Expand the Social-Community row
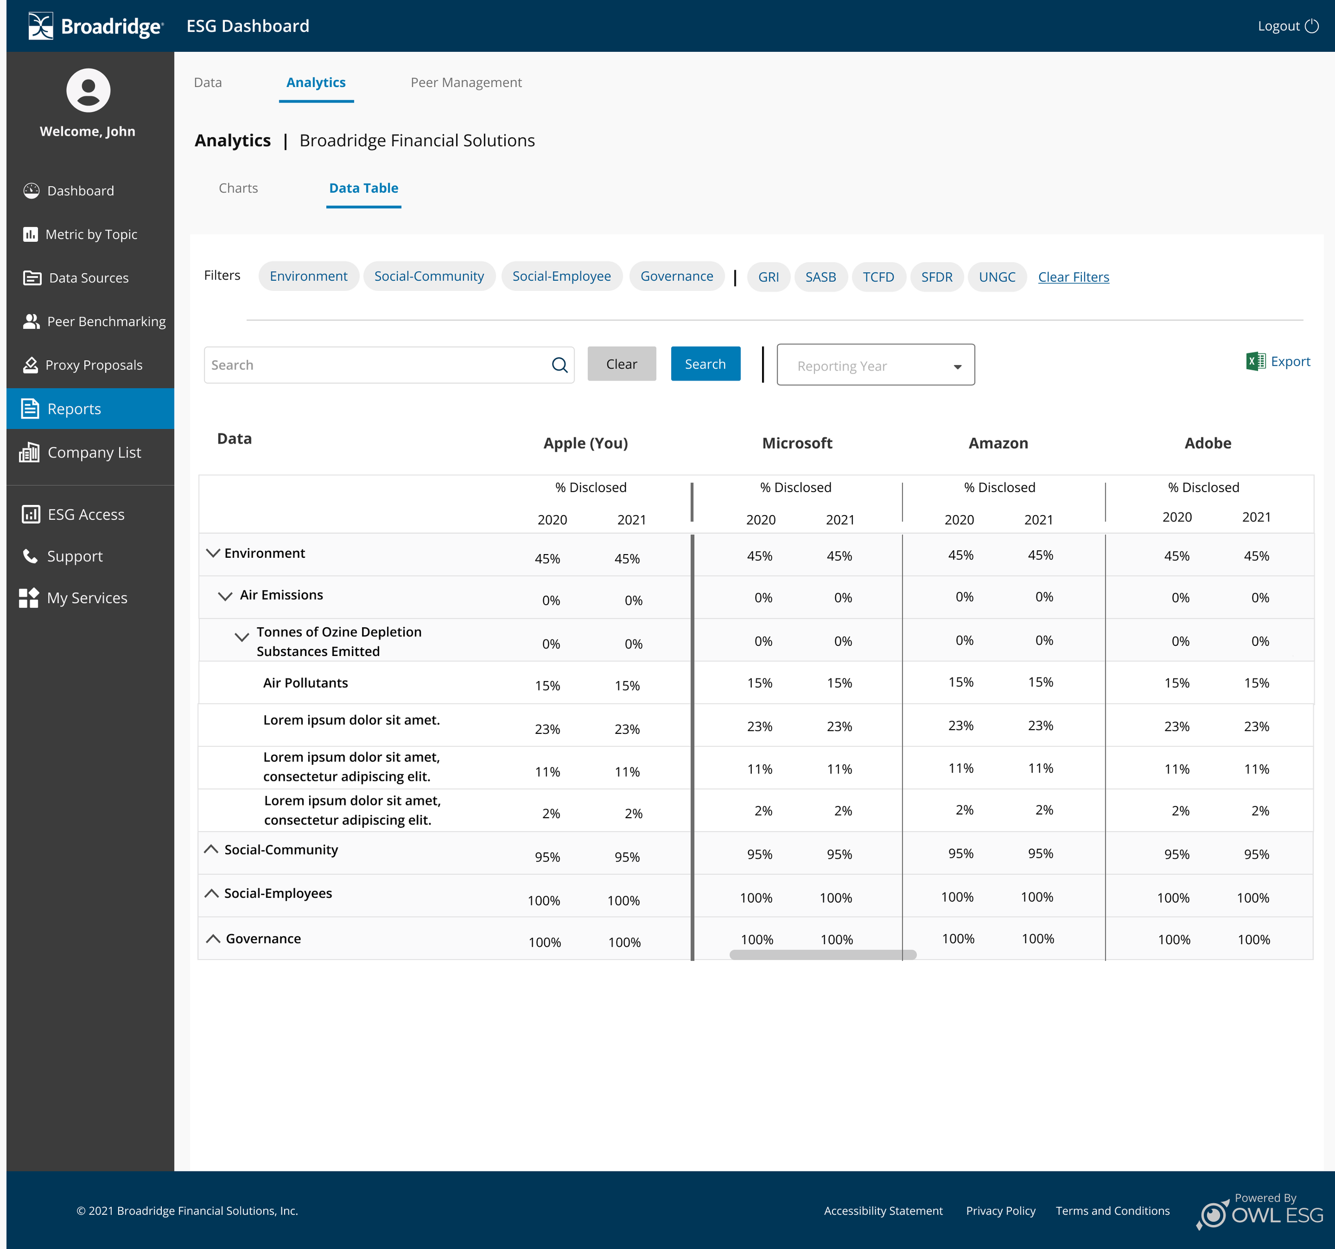Screen dimensions: 1335x1249 [x=211, y=849]
